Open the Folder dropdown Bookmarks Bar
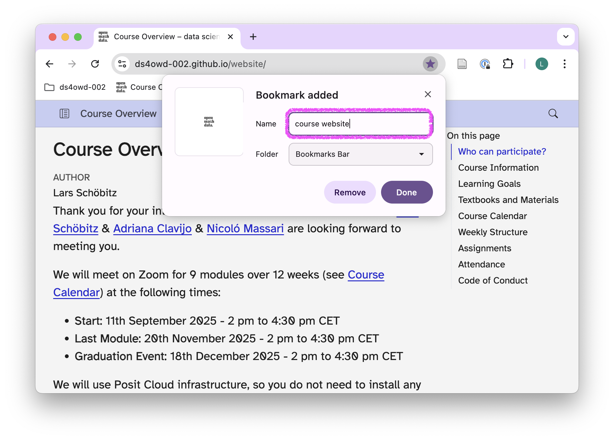614x440 pixels. tap(360, 154)
